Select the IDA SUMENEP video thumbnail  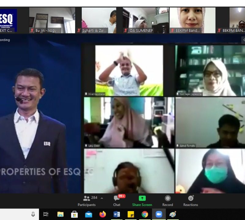coord(145,20)
